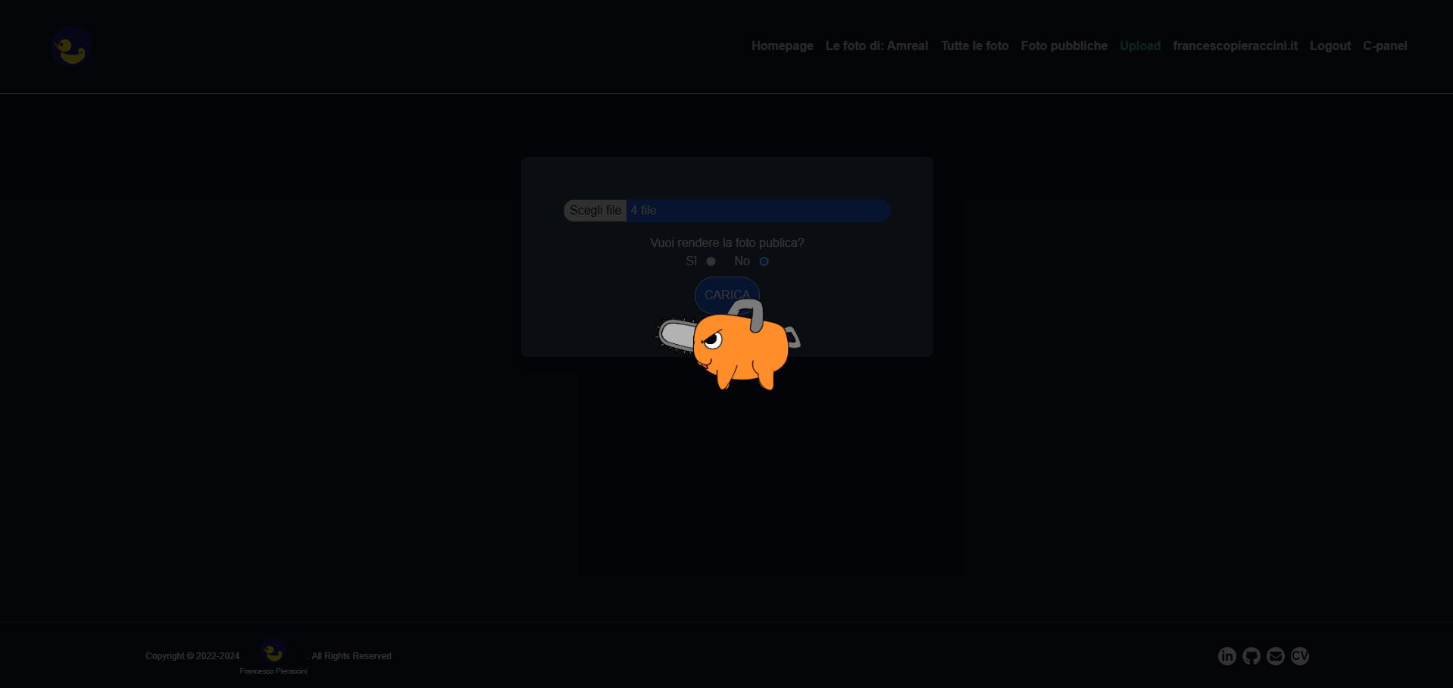The image size is (1453, 688).
Task: Open the CV icon in footer
Action: (x=1300, y=656)
